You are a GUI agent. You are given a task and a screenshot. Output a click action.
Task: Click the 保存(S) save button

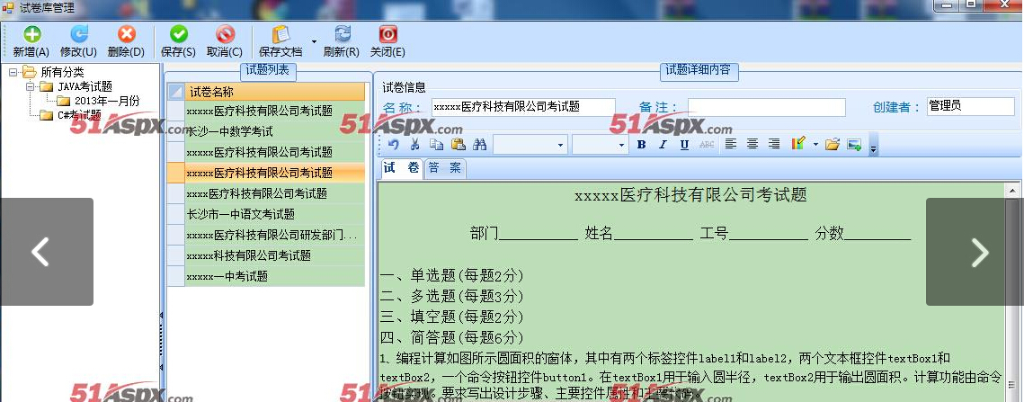click(178, 42)
